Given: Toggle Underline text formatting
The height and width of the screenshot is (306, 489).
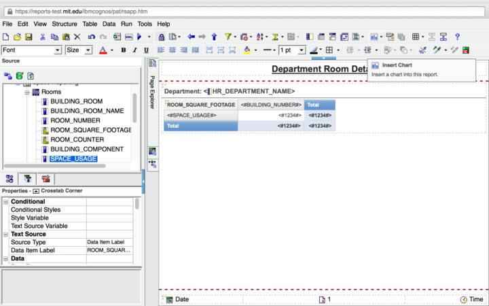Looking at the screenshot, I should pos(146,50).
